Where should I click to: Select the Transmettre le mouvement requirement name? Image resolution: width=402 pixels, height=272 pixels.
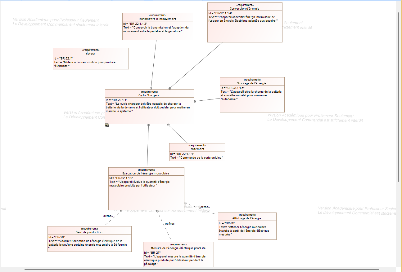pyautogui.click(x=157, y=19)
